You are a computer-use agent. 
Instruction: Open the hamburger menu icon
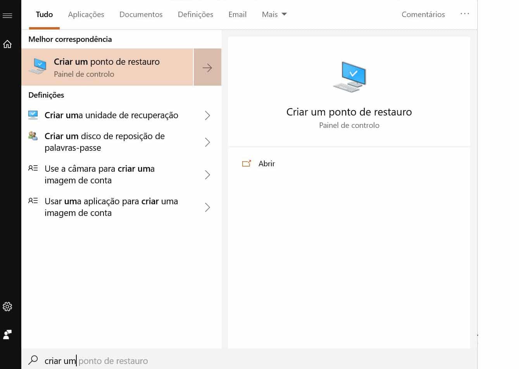(x=7, y=16)
